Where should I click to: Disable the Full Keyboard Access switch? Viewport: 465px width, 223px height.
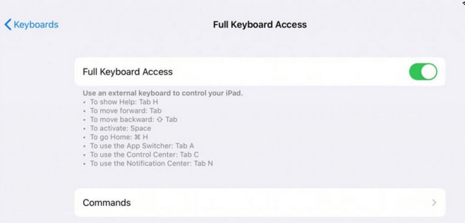tap(423, 71)
